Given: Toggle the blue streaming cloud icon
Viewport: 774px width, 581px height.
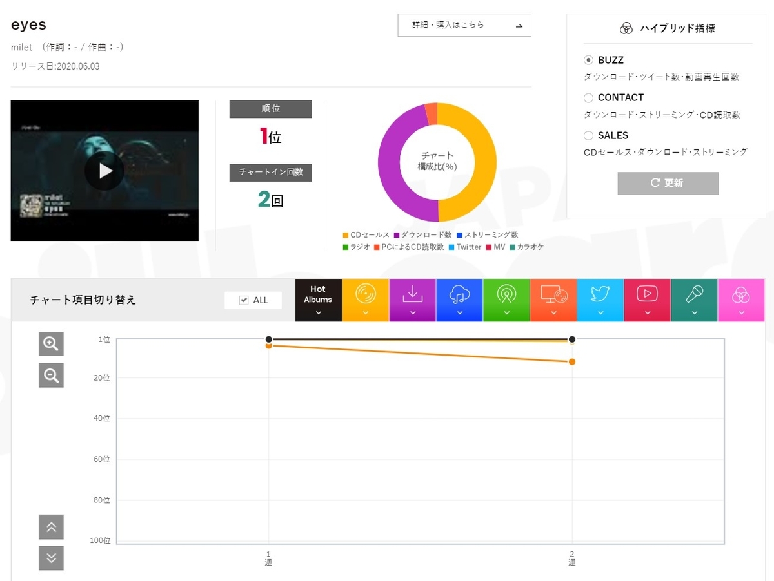Looking at the screenshot, I should click(459, 300).
